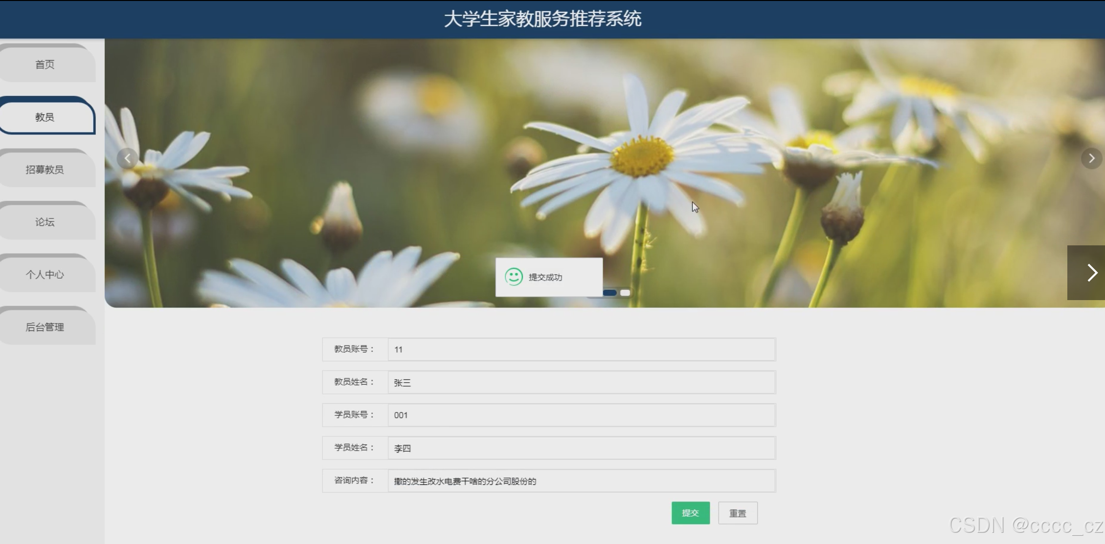This screenshot has height=544, width=1105.
Task: Click the green smiley success icon
Action: click(x=514, y=277)
